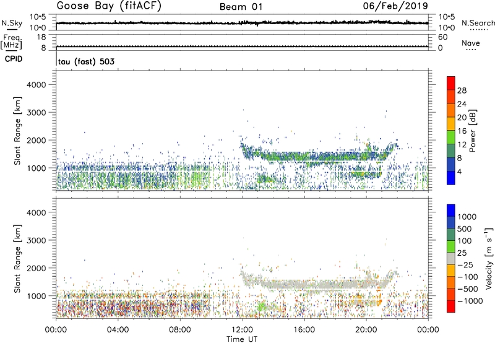Viewport: 495px width, 343px height.
Task: Click the '60' Nave axis label
Action: pyautogui.click(x=442, y=37)
